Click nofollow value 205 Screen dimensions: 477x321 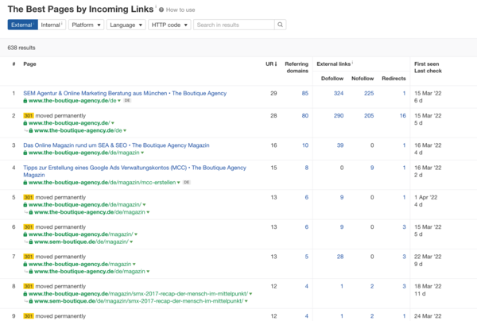pos(369,115)
